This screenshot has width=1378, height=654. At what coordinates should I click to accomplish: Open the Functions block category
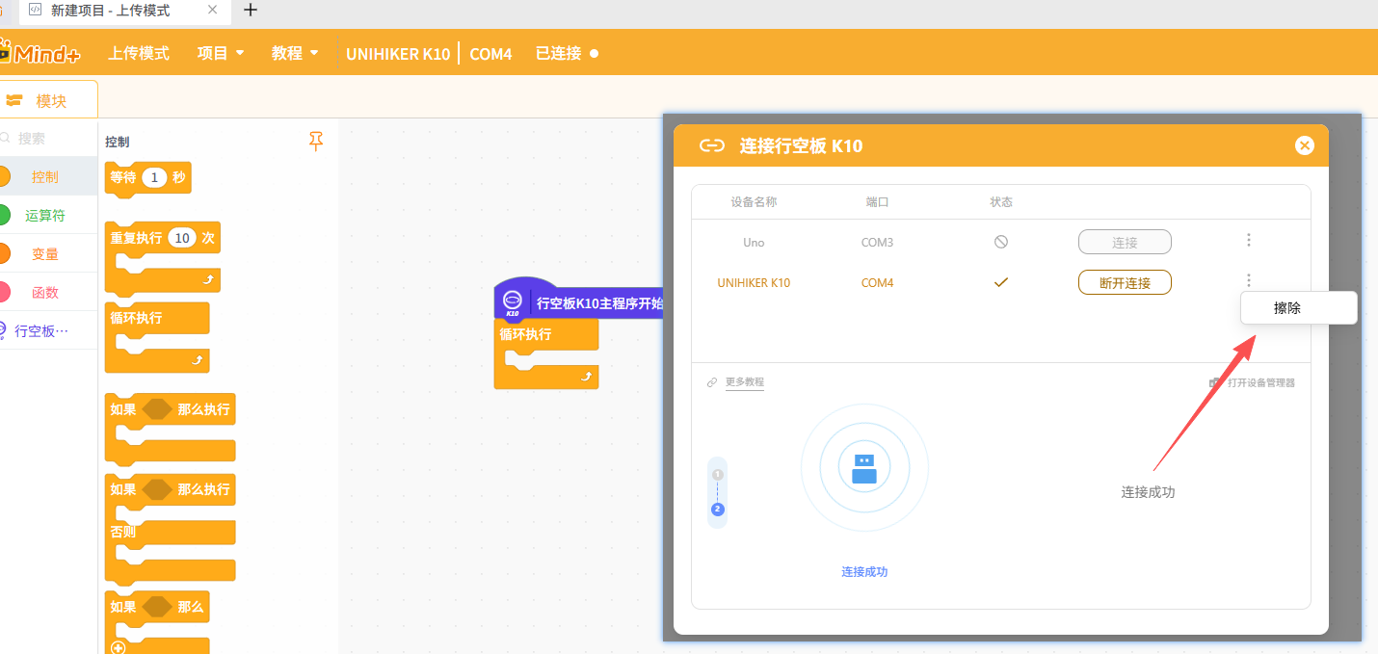[44, 293]
